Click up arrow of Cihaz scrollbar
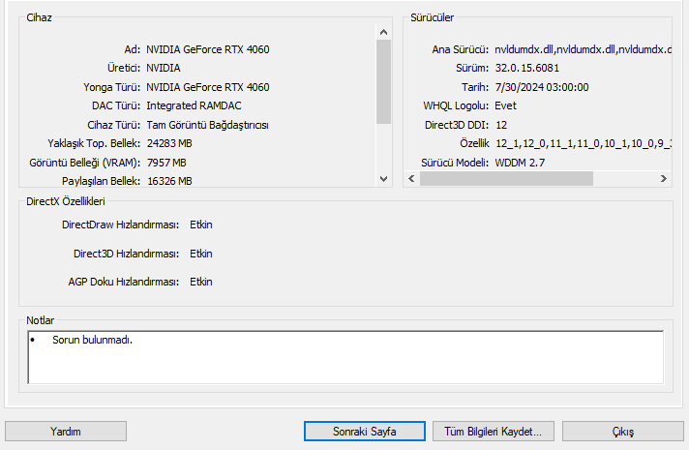689x450 pixels. (383, 32)
